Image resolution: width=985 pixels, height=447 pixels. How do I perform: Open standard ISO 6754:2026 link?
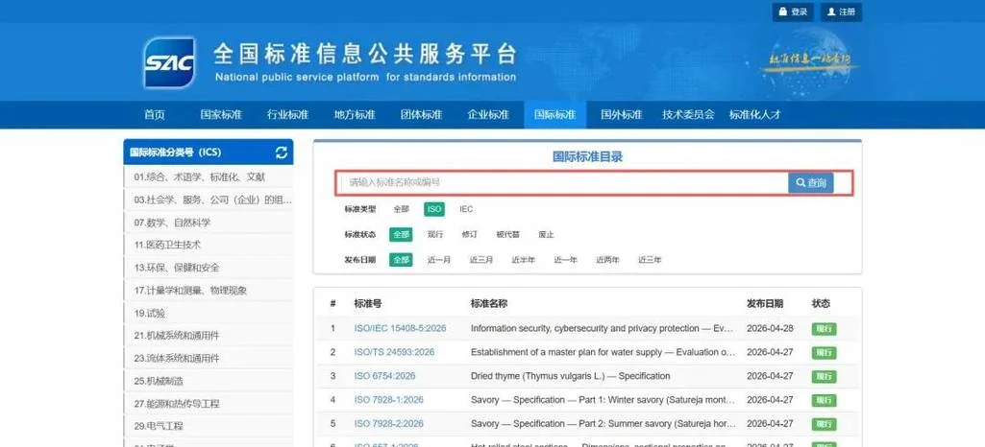[384, 376]
